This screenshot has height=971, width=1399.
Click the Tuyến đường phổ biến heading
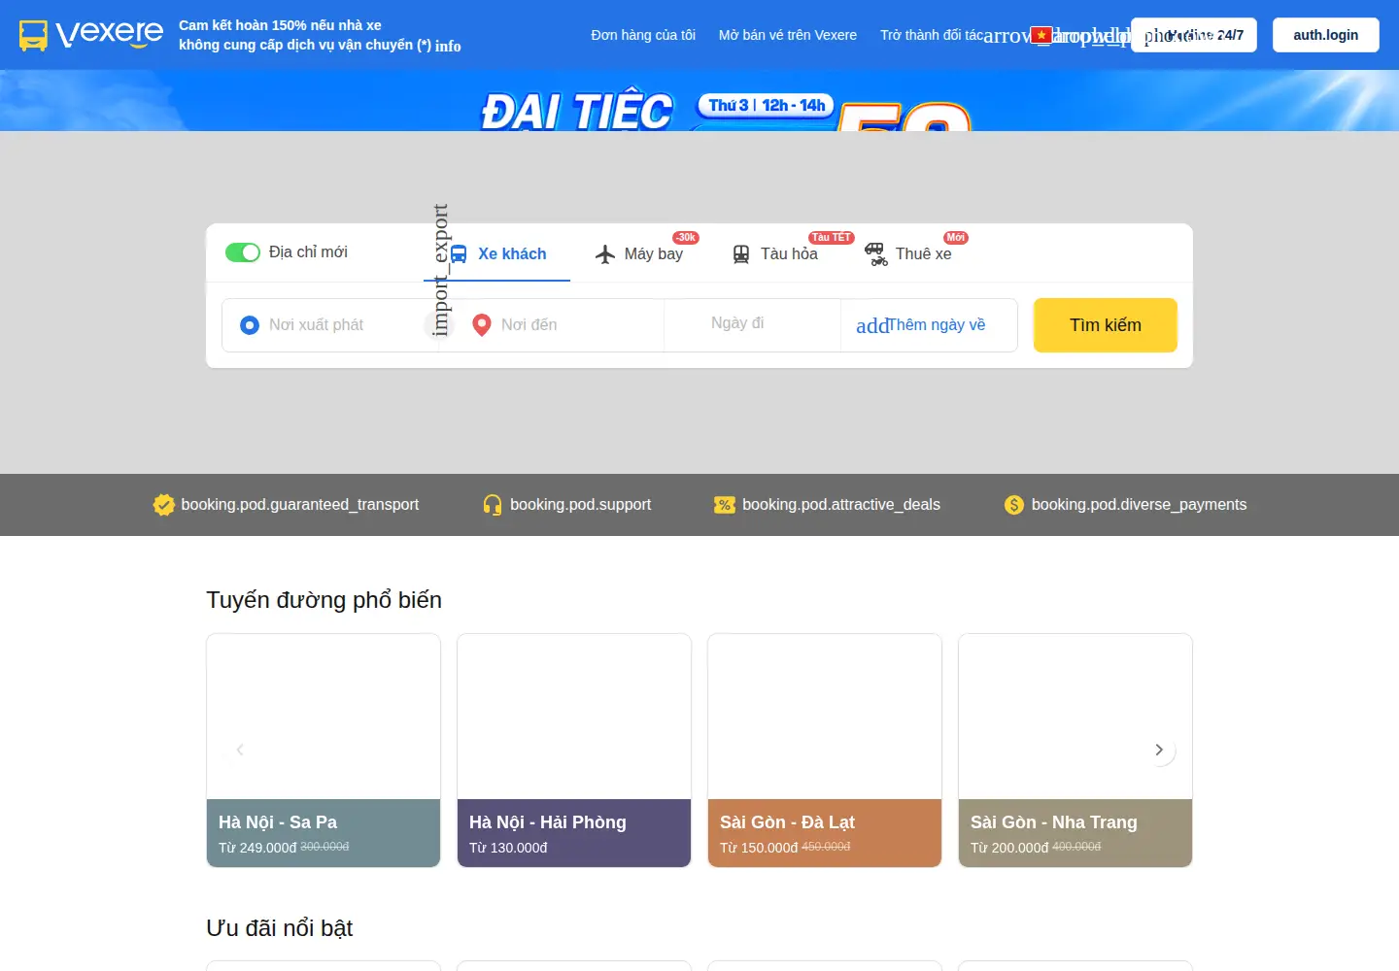(324, 600)
